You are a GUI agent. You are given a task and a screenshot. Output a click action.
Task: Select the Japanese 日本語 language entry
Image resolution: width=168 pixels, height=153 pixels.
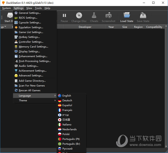72,120
